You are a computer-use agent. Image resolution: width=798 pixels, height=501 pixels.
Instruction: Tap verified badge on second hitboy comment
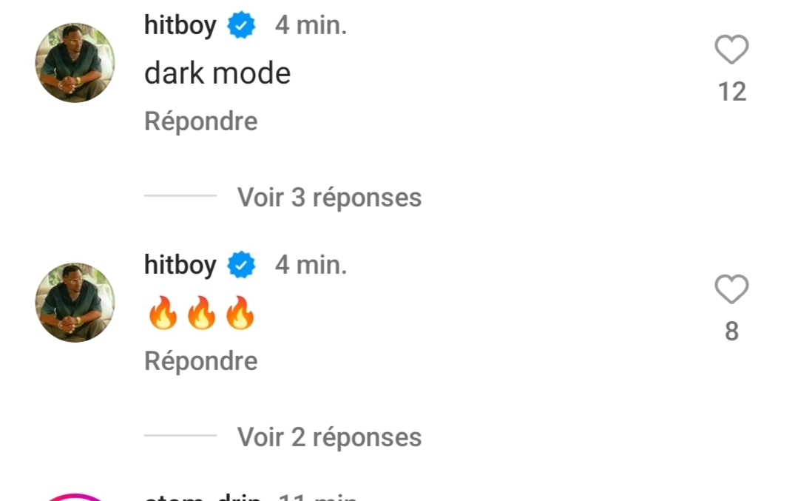point(241,265)
